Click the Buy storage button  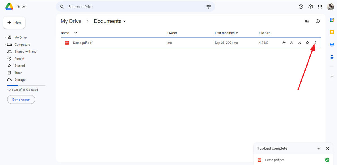tap(21, 99)
